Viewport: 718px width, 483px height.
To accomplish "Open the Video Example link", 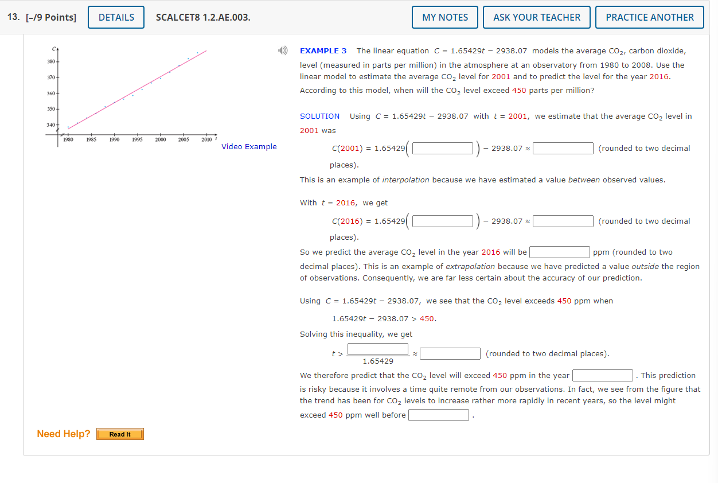I will pyautogui.click(x=249, y=147).
